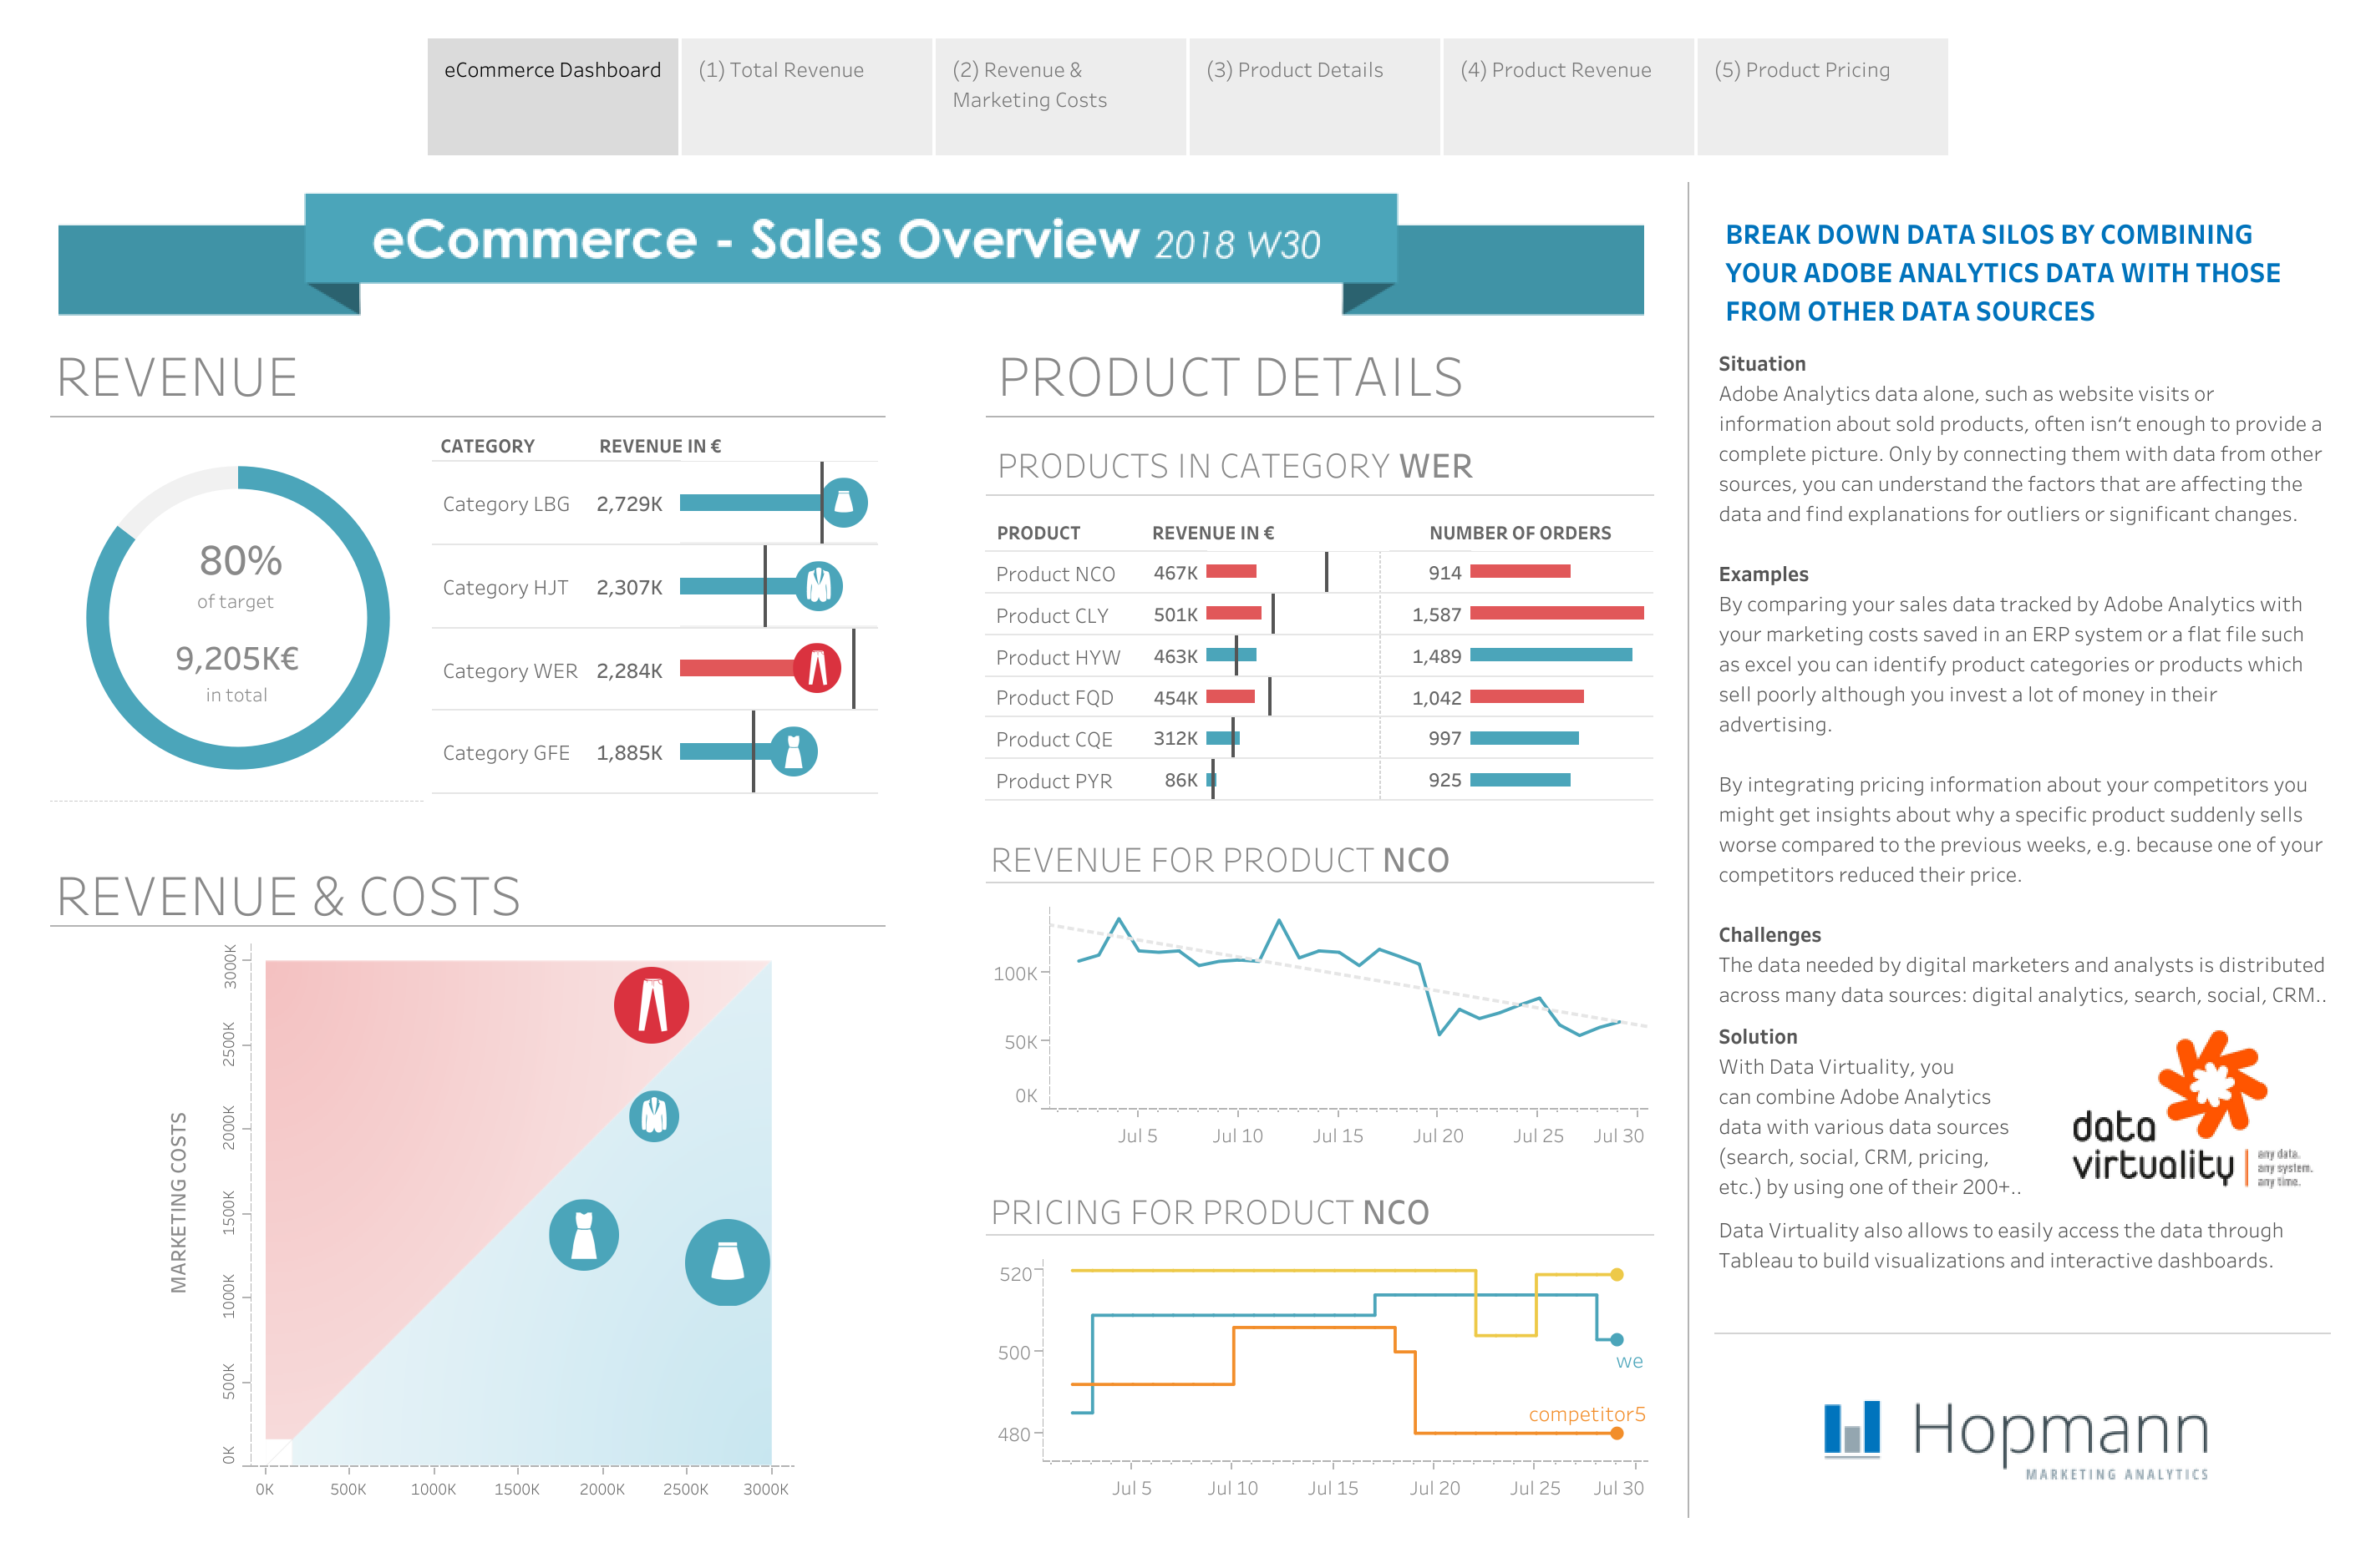Click the jacket icon in Category HJT row
The height and width of the screenshot is (1568, 2371).
point(819,586)
